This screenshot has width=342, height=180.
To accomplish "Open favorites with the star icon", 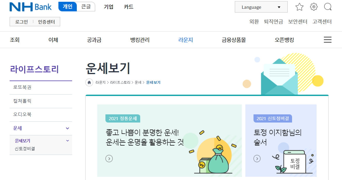I will (x=299, y=7).
